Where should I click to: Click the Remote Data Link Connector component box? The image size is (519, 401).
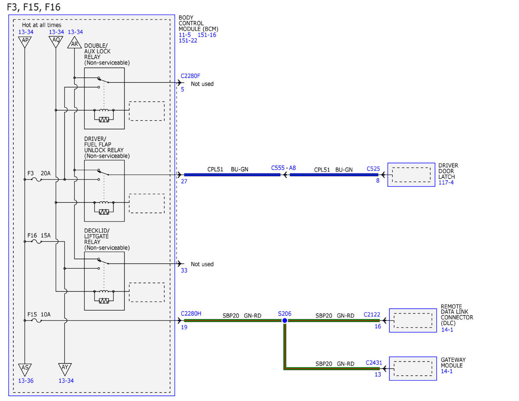click(413, 321)
